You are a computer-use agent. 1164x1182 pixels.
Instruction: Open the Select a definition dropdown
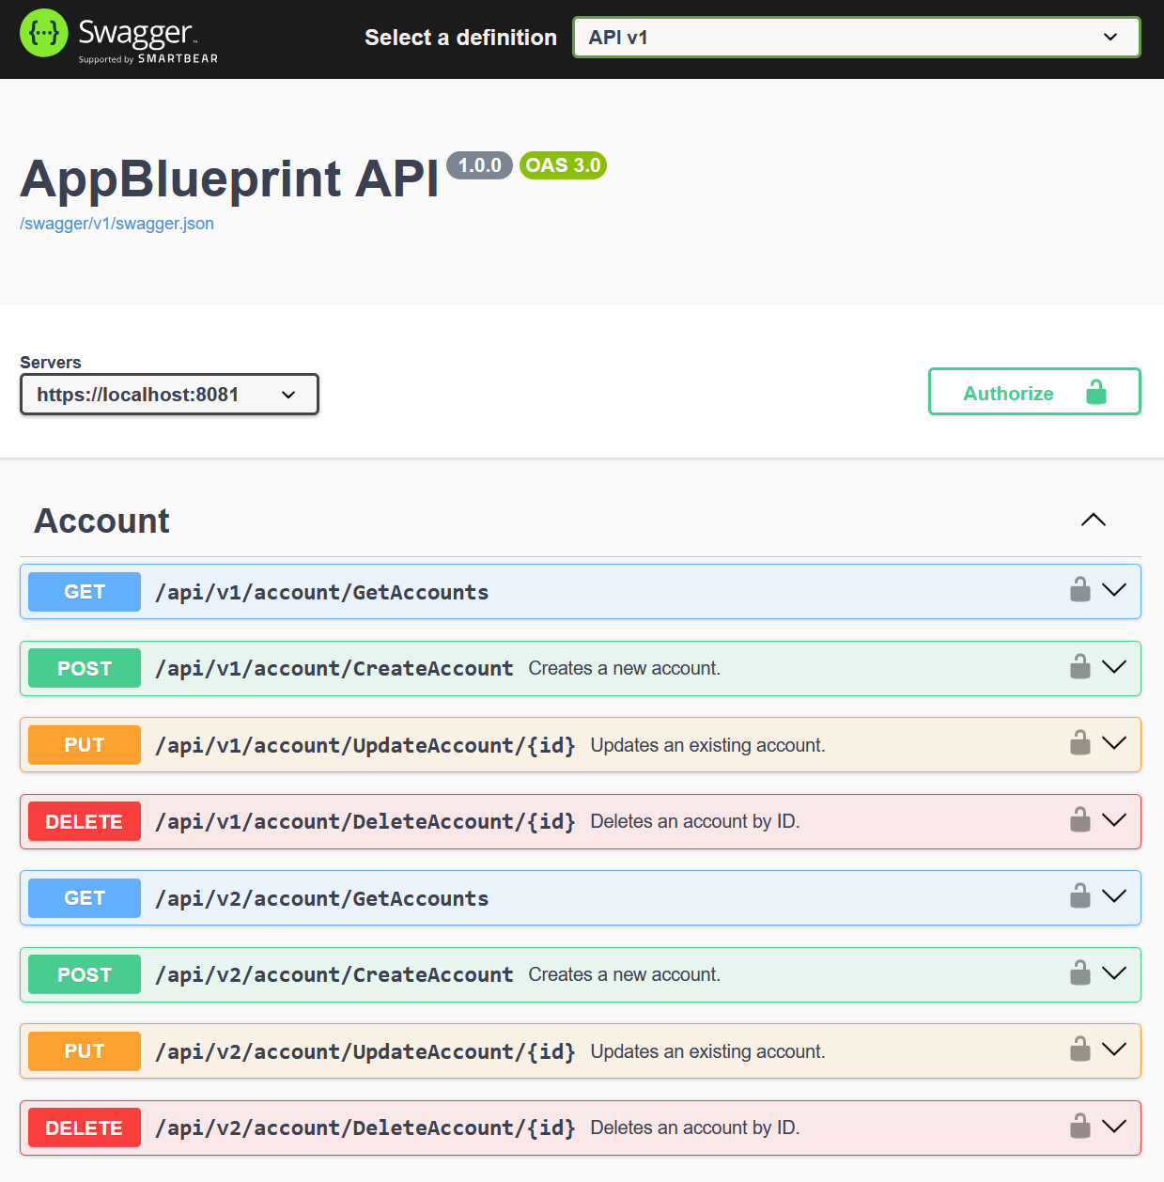tap(856, 38)
